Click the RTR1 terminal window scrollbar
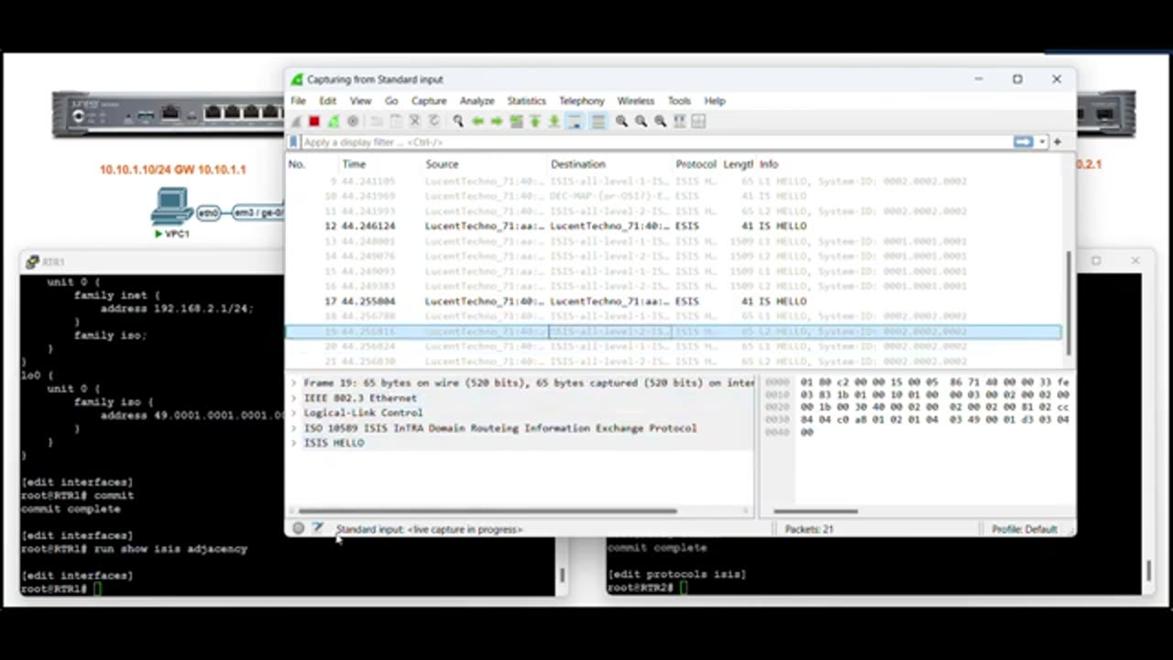This screenshot has width=1173, height=660. 561,576
